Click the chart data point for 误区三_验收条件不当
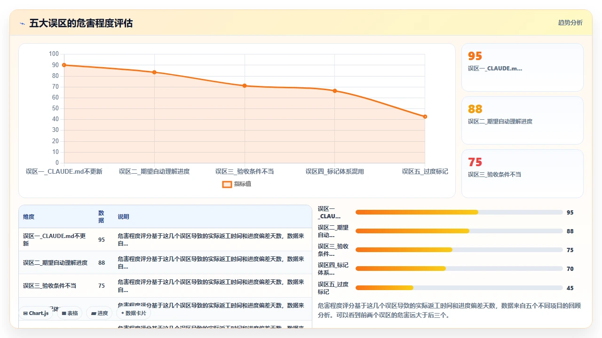 (x=245, y=85)
